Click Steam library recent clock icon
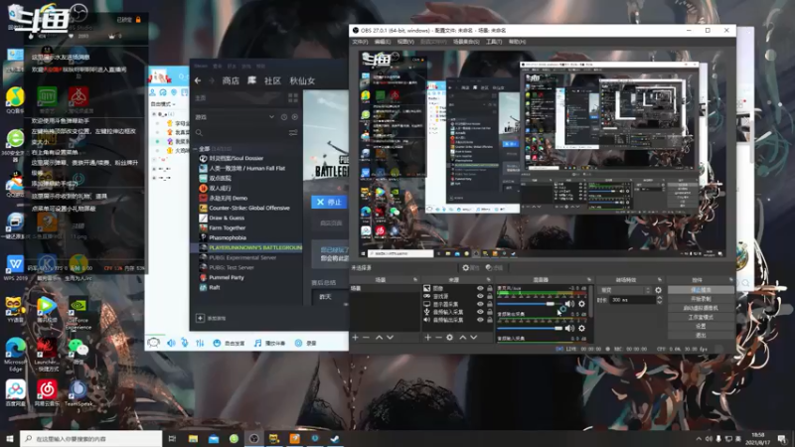Image resolution: width=795 pixels, height=447 pixels. point(284,117)
